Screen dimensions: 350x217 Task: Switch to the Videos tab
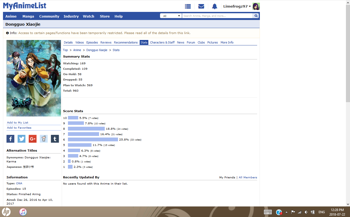[80, 42]
